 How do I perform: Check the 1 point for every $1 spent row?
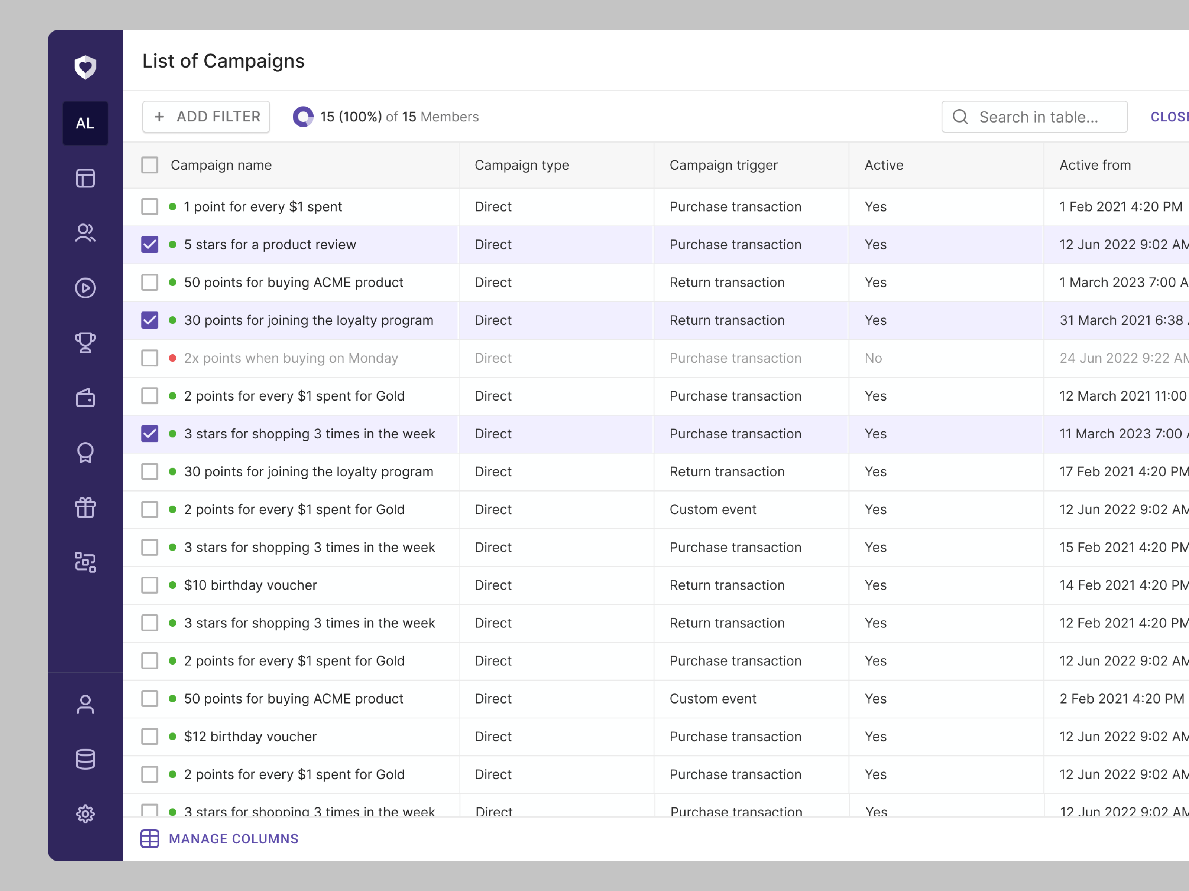pos(149,207)
